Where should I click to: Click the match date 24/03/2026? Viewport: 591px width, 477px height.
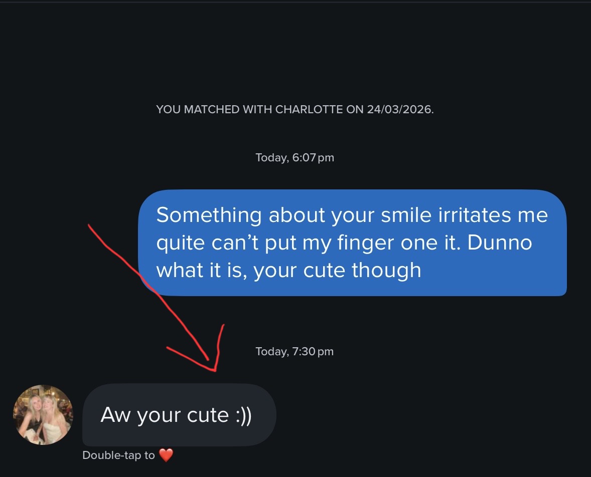[400, 109]
